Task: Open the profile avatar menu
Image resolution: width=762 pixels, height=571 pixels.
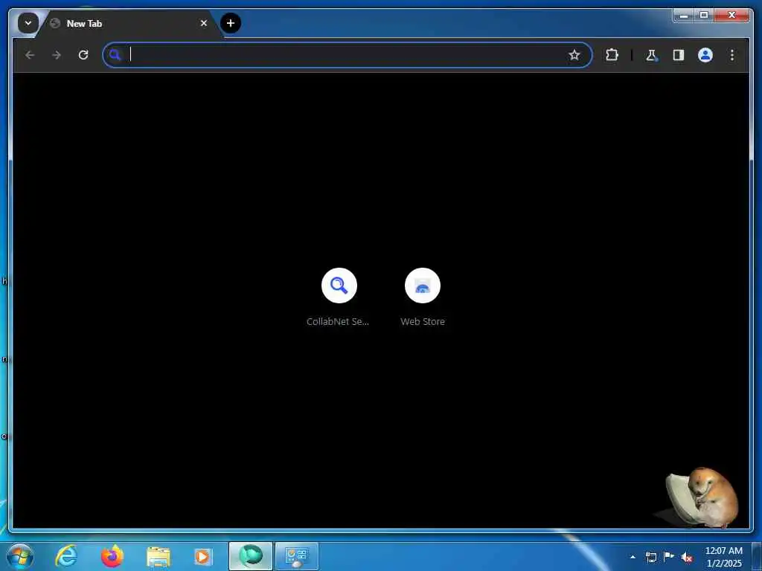Action: [x=705, y=55]
